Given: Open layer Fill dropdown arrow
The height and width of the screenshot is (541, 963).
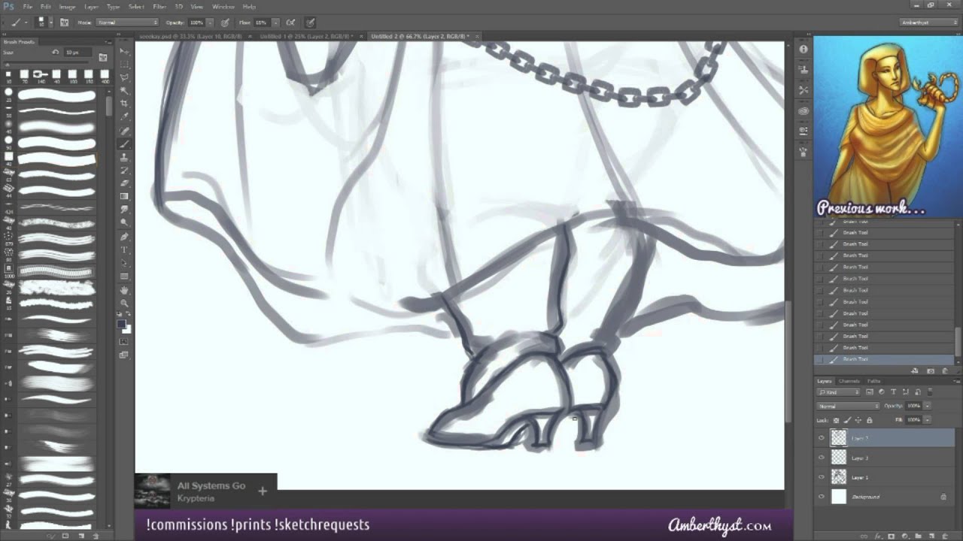Looking at the screenshot, I should [928, 419].
